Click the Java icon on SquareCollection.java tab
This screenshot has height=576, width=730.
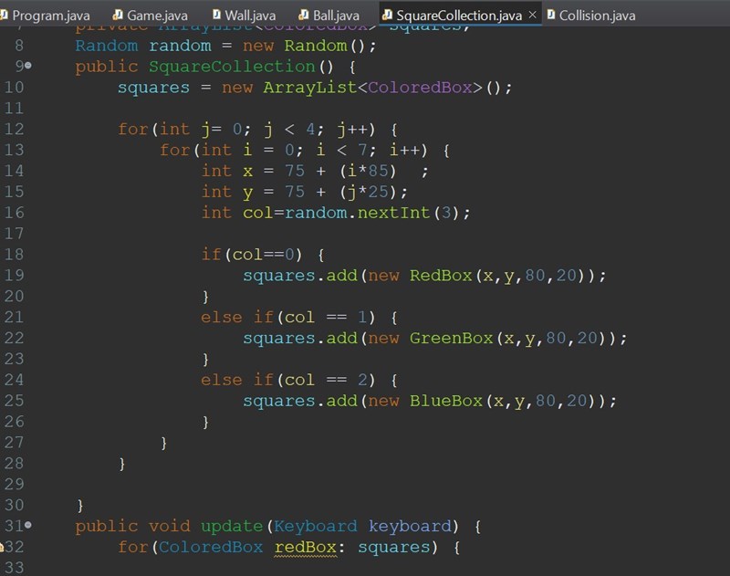387,13
